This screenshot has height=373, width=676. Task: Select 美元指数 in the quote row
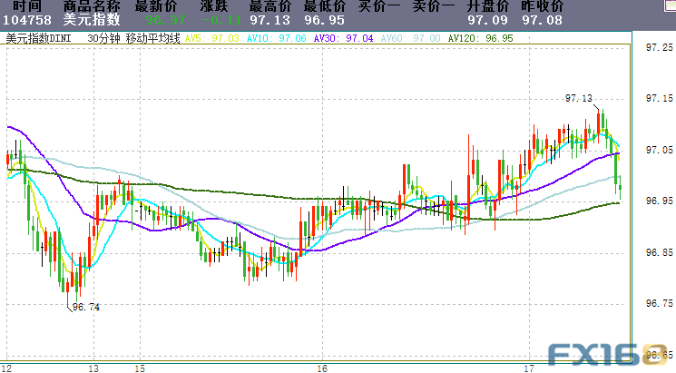pyautogui.click(x=92, y=20)
